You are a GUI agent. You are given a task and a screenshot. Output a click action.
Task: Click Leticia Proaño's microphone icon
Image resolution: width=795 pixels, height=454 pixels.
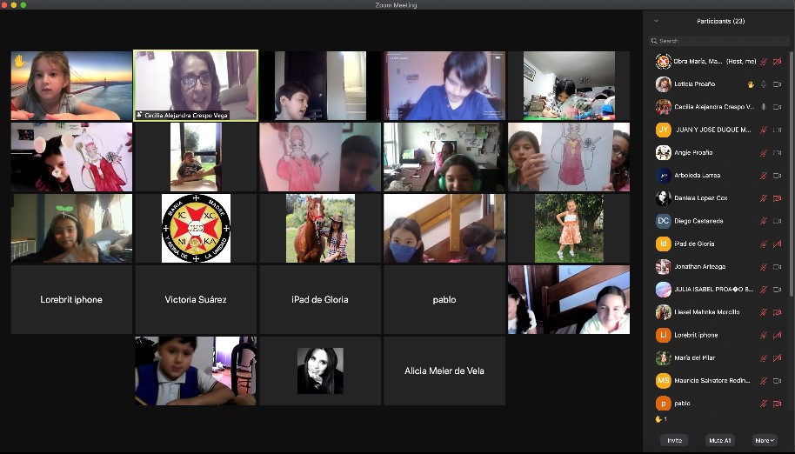pyautogui.click(x=764, y=84)
